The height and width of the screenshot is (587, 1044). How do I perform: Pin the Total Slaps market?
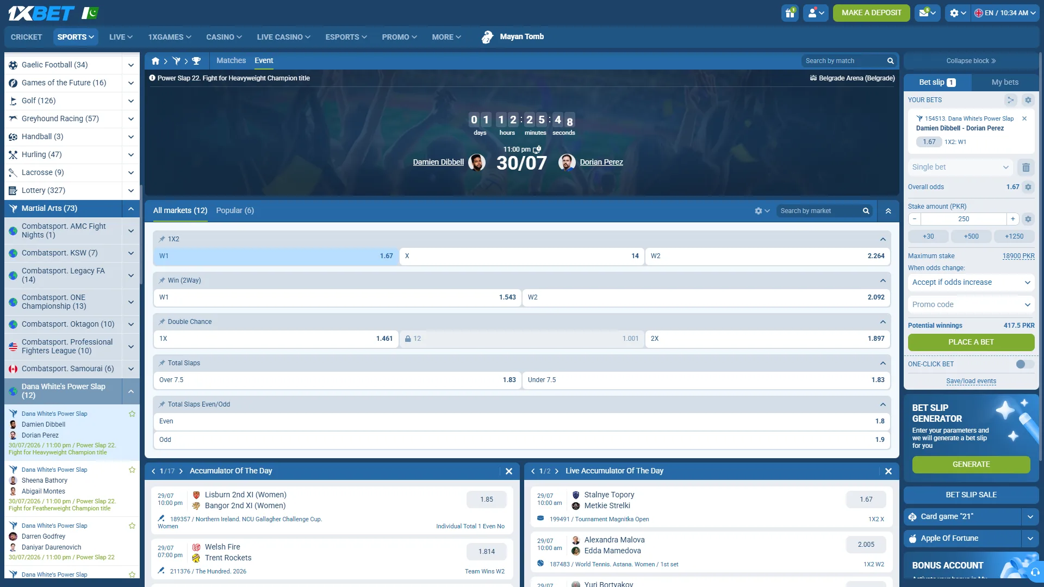click(161, 363)
